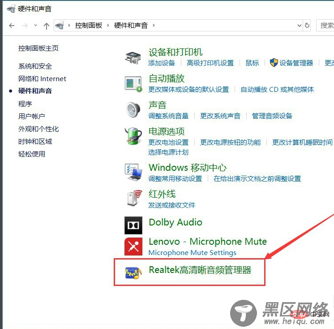Click 调整系统音量 link
The height and width of the screenshot is (329, 334).
[168, 116]
